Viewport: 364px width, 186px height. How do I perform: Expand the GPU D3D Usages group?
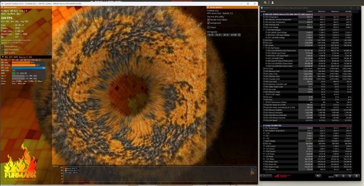click(x=264, y=95)
